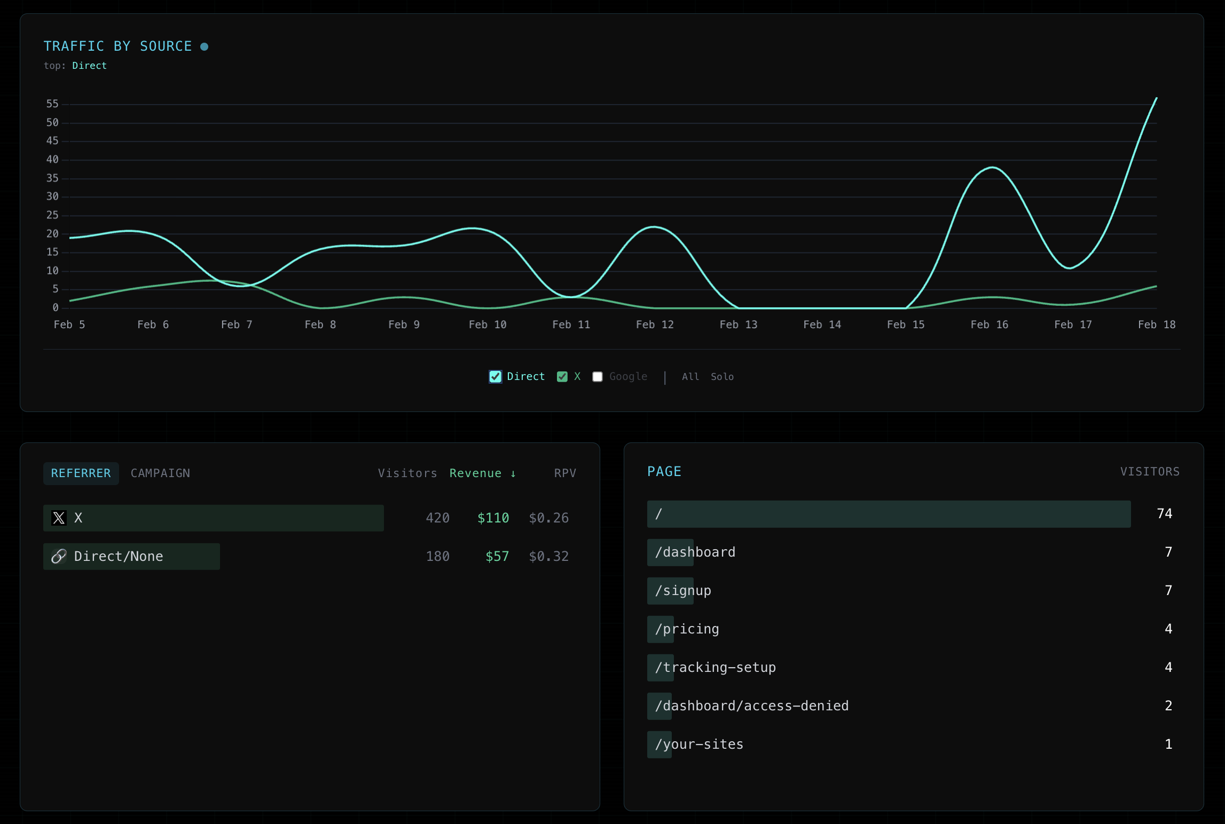
Task: Enable the Google series checkbox
Action: pyautogui.click(x=598, y=377)
